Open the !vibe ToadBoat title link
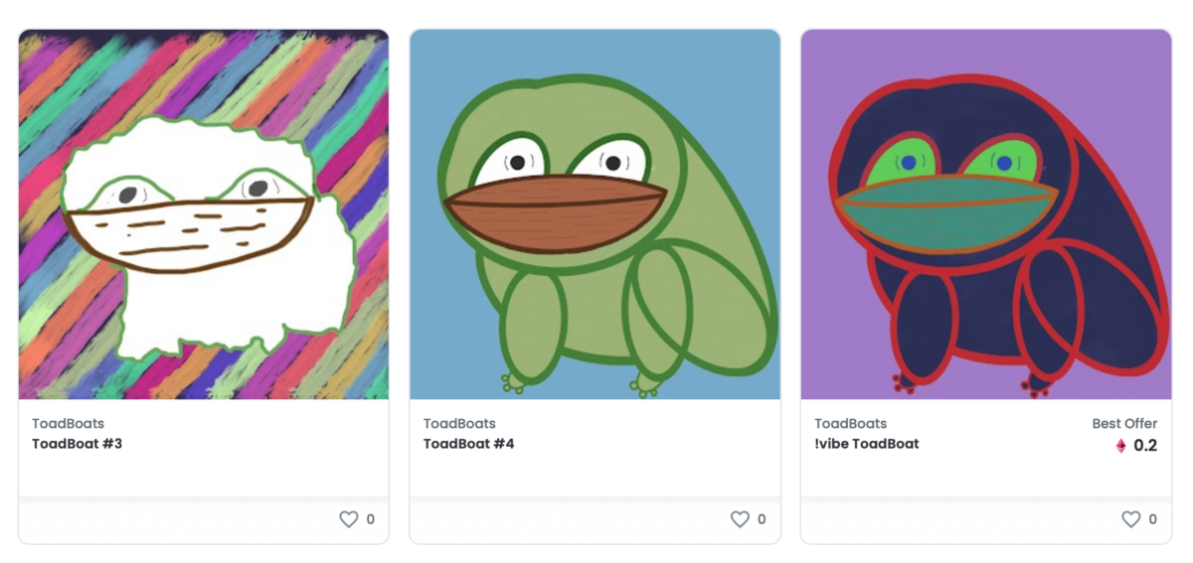This screenshot has height=563, width=1193. pyautogui.click(x=866, y=444)
